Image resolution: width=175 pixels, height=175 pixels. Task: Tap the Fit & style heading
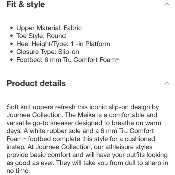pyautogui.click(x=26, y=5)
